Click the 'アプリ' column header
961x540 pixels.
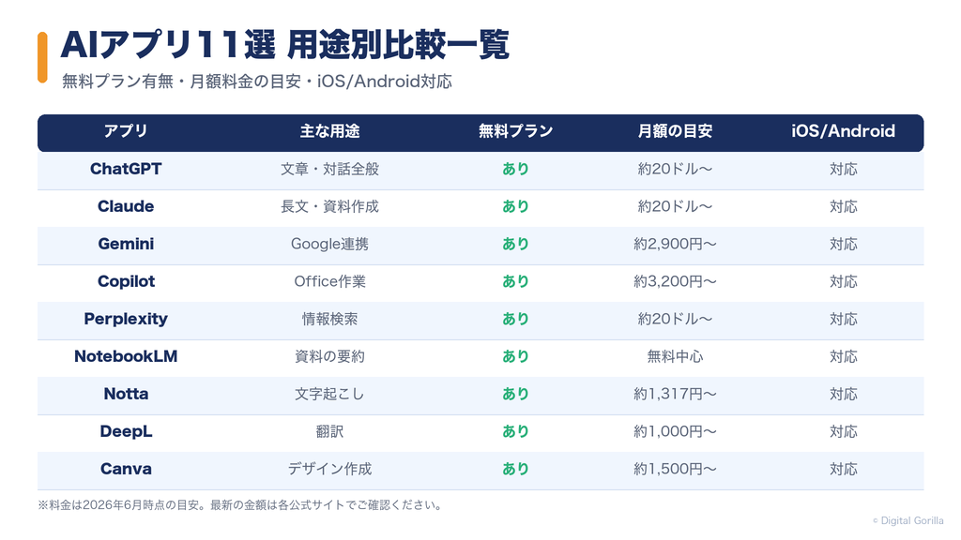point(126,131)
